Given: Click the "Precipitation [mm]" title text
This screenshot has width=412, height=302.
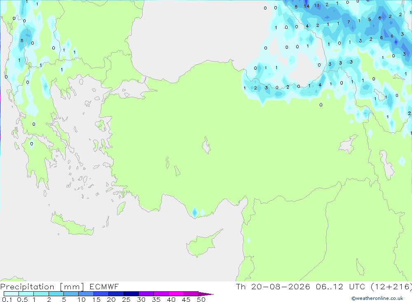Looking at the screenshot, I should (42, 287).
